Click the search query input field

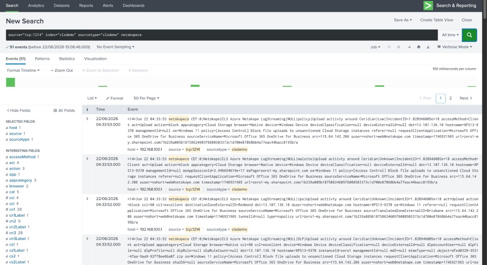pos(222,35)
